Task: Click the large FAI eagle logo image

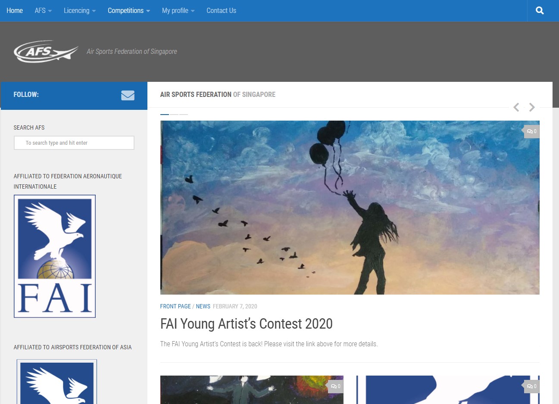Action: point(55,256)
